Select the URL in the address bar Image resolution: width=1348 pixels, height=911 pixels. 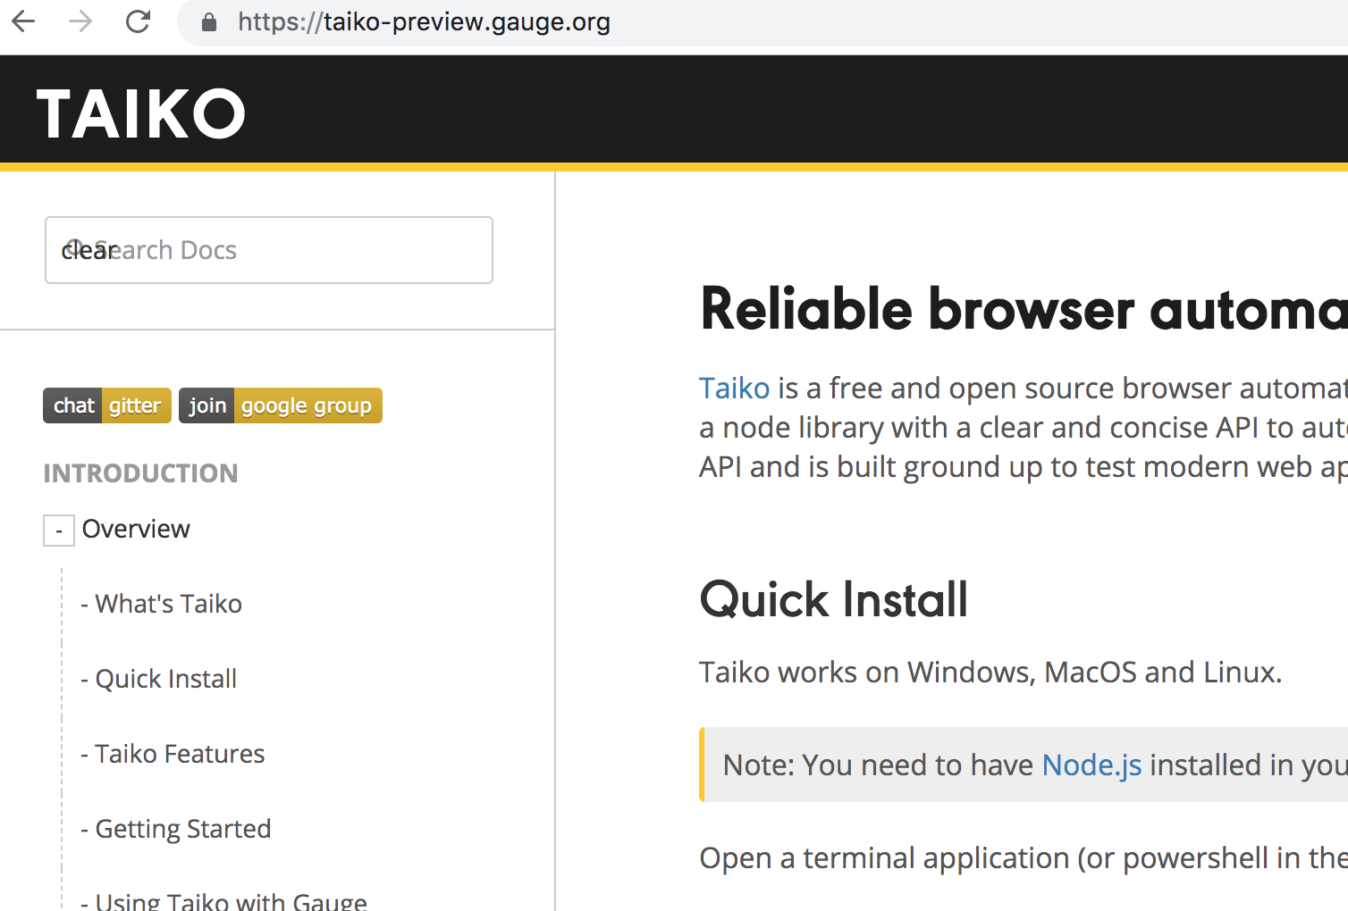click(x=424, y=21)
